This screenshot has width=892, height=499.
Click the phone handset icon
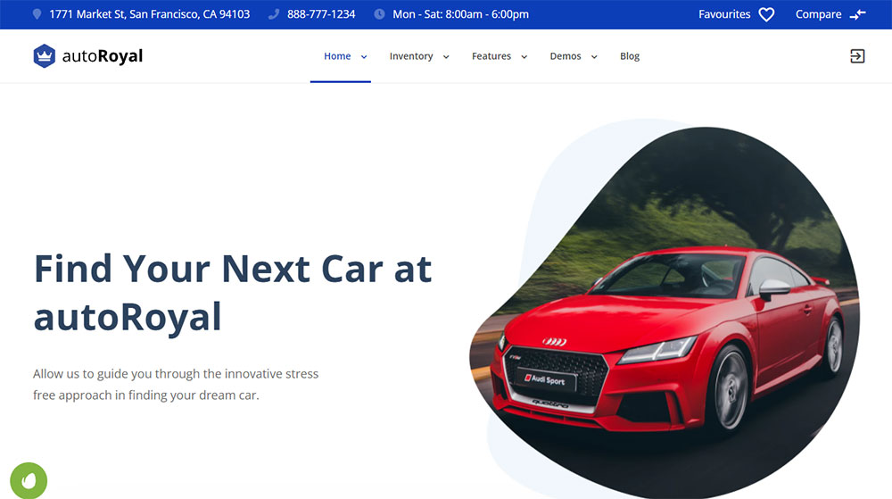(x=274, y=13)
